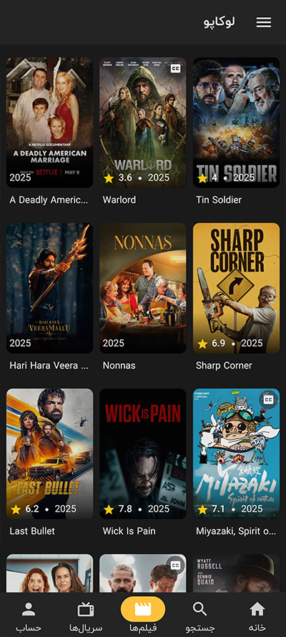Tap the CC badge on Warlord poster
286x637 pixels.
click(x=175, y=69)
